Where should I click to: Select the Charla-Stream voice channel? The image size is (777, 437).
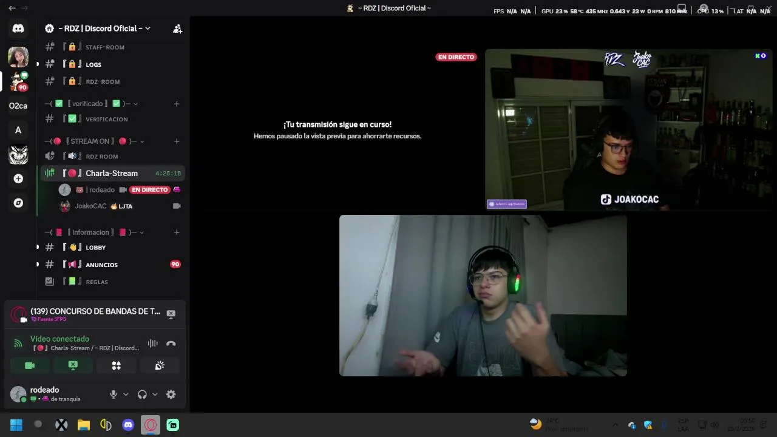[x=113, y=173]
